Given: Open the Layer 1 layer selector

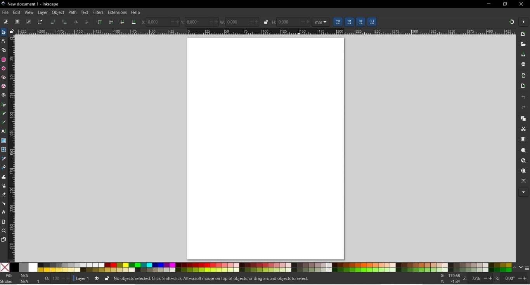Looking at the screenshot, I should tap(82, 278).
